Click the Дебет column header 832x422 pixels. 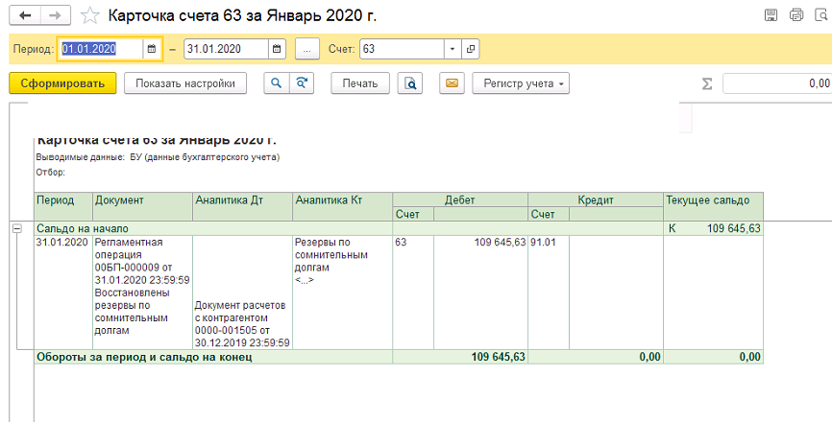[x=460, y=200]
